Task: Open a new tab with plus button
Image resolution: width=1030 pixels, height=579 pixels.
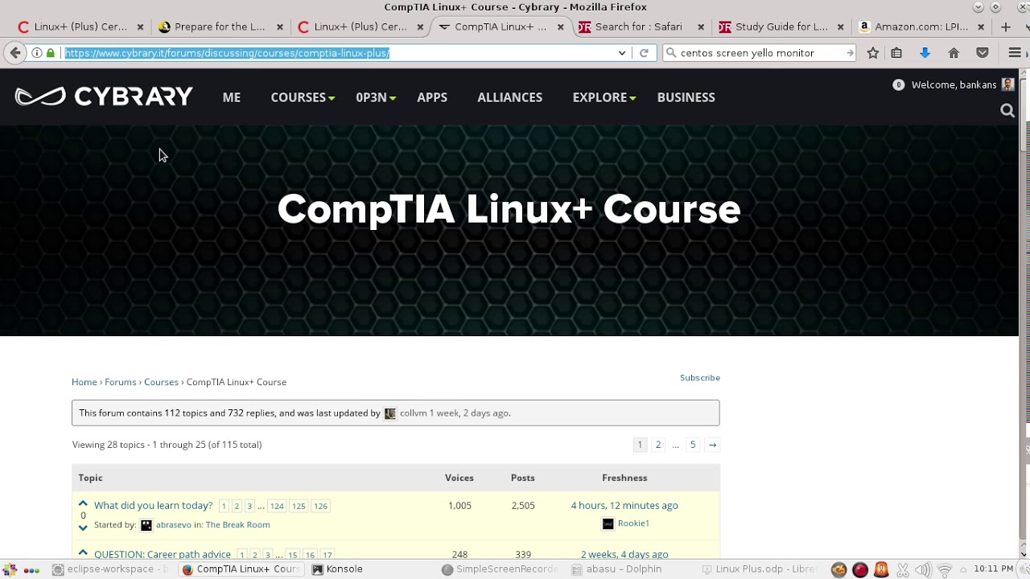Action: tap(1005, 27)
